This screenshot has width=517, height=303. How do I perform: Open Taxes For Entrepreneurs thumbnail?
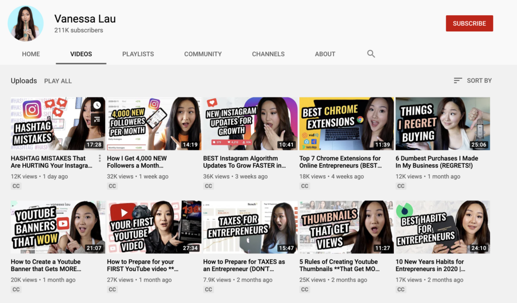point(250,227)
